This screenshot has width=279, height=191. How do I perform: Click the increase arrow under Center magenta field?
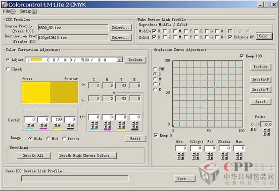pyautogui.click(x=45, y=125)
